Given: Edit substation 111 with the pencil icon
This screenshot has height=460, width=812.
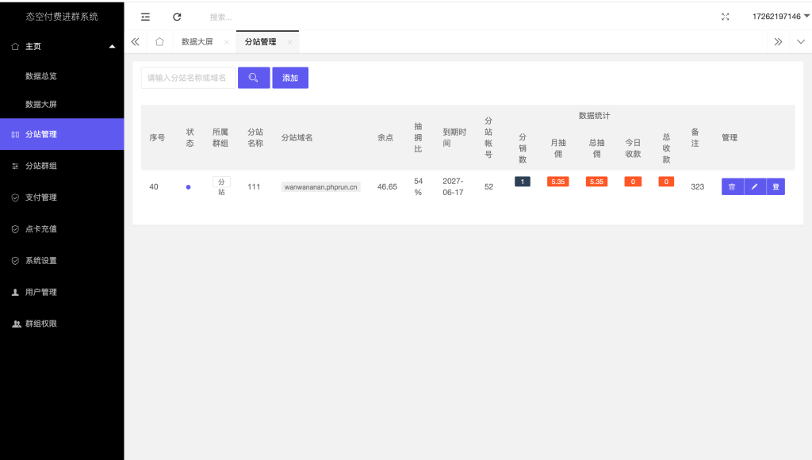Looking at the screenshot, I should (754, 186).
